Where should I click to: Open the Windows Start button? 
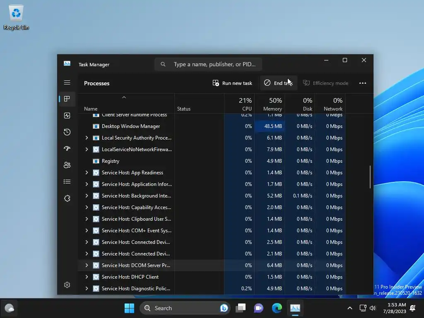(129, 308)
